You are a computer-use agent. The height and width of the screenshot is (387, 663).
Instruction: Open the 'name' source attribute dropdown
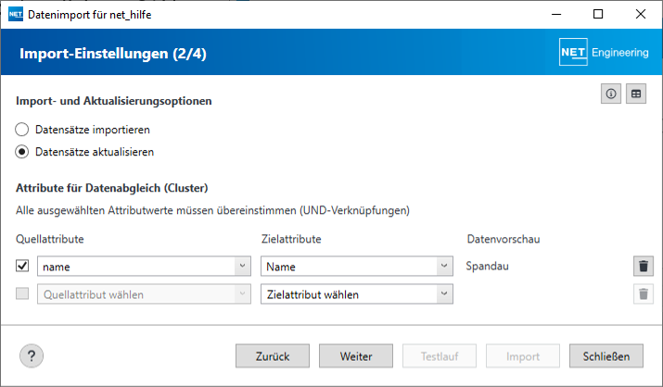(144, 267)
